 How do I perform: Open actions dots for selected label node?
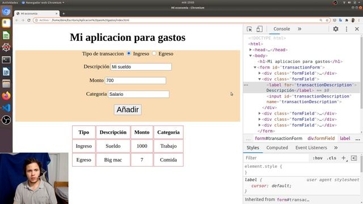[x=246, y=85]
